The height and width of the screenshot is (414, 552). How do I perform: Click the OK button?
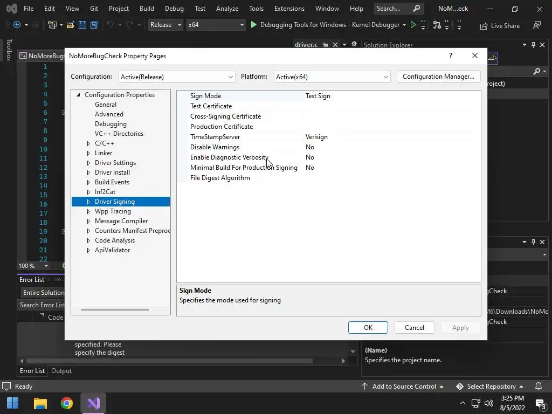368,327
